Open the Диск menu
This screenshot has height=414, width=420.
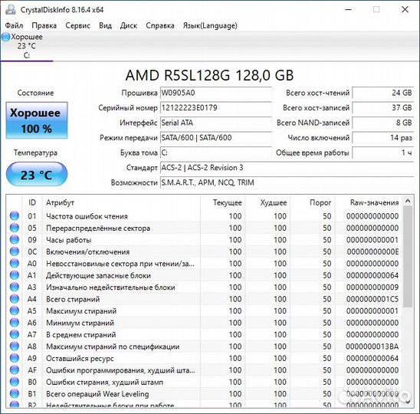(x=129, y=25)
